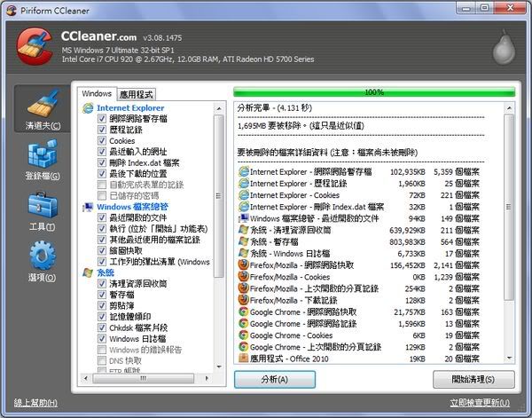532x418 pixels.
Task: Switch to the Windows tab
Action: pos(97,94)
